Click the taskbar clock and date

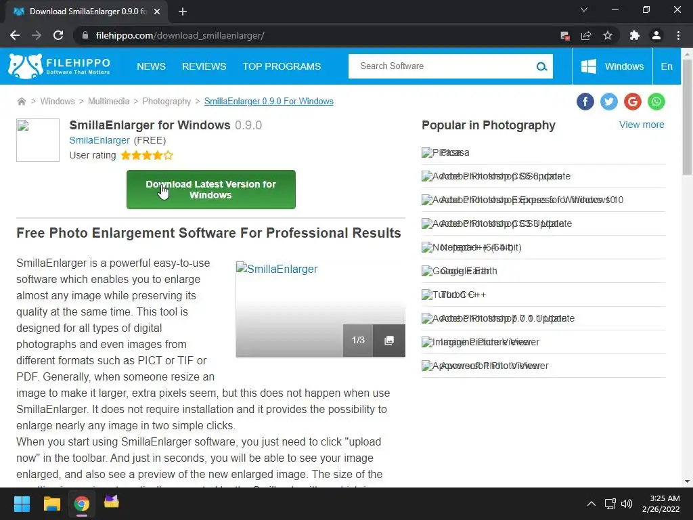(x=661, y=504)
